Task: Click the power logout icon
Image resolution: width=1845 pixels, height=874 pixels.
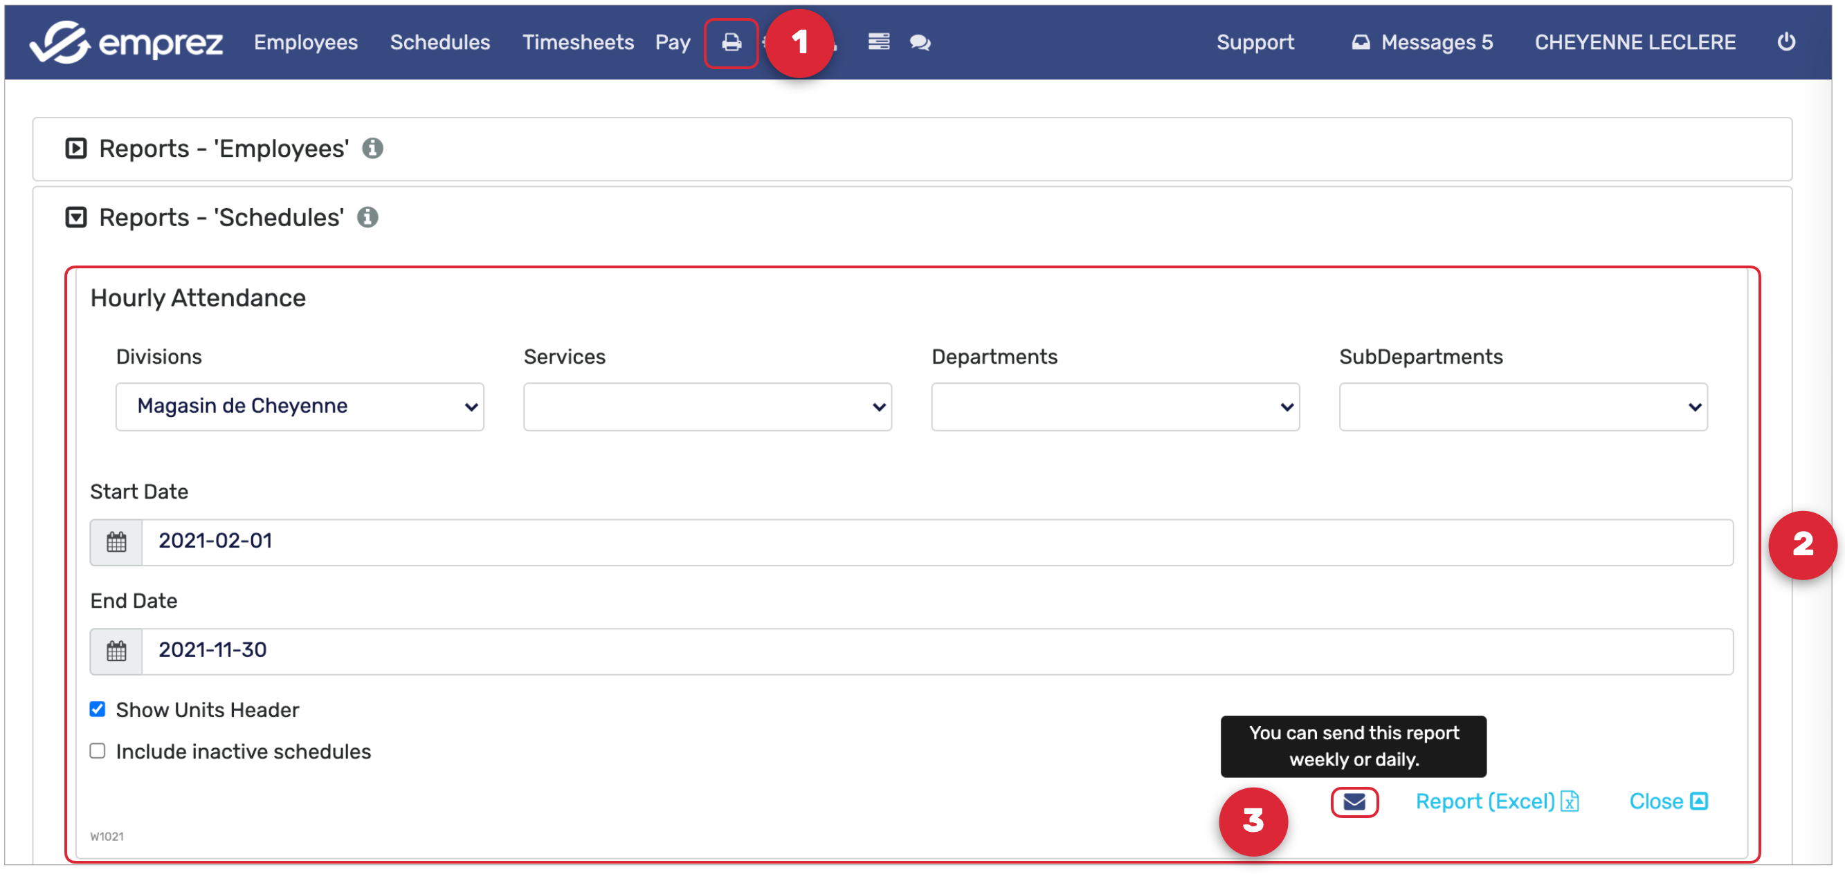Action: click(x=1785, y=41)
